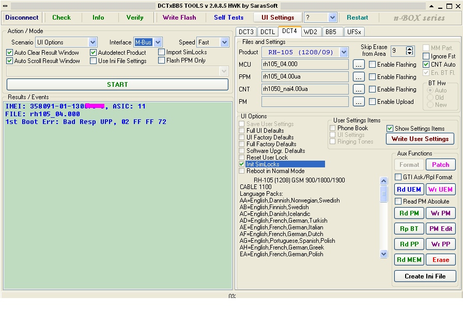Enable Flashing checkbox for PPM row
This screenshot has height=327, width=463.
[373, 77]
